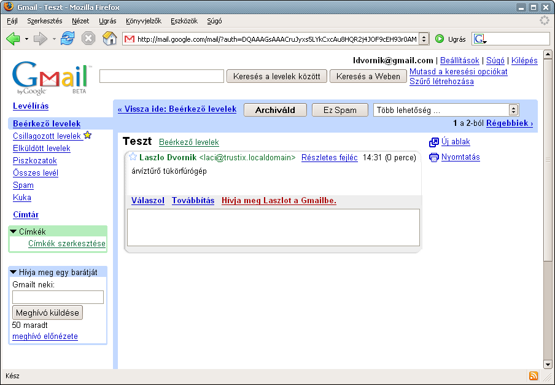This screenshot has height=385, width=555.
Task: Open the Piszkozatok folder
Action: tap(34, 161)
